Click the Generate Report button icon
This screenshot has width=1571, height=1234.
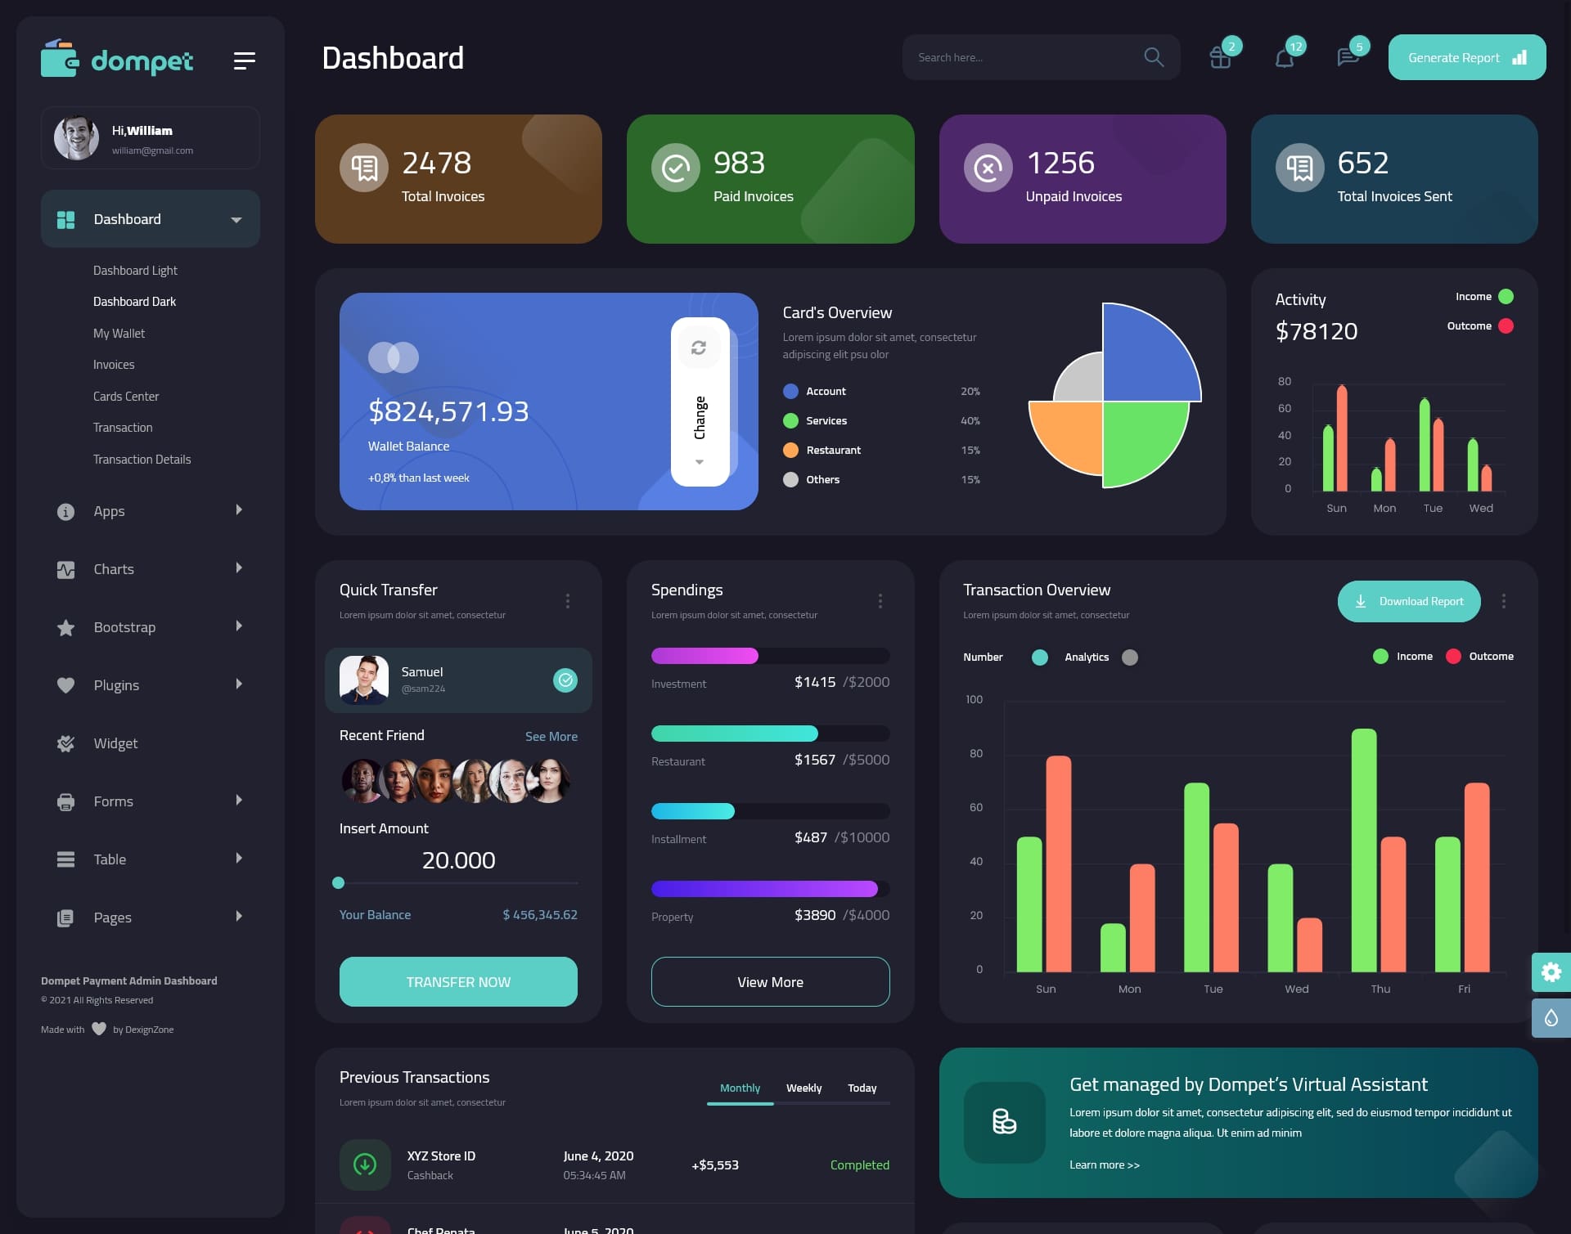[1520, 57]
